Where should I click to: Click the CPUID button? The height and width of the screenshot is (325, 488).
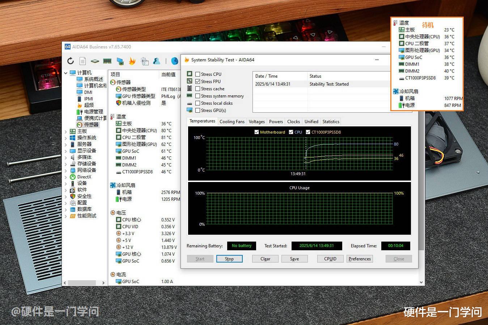coord(330,259)
